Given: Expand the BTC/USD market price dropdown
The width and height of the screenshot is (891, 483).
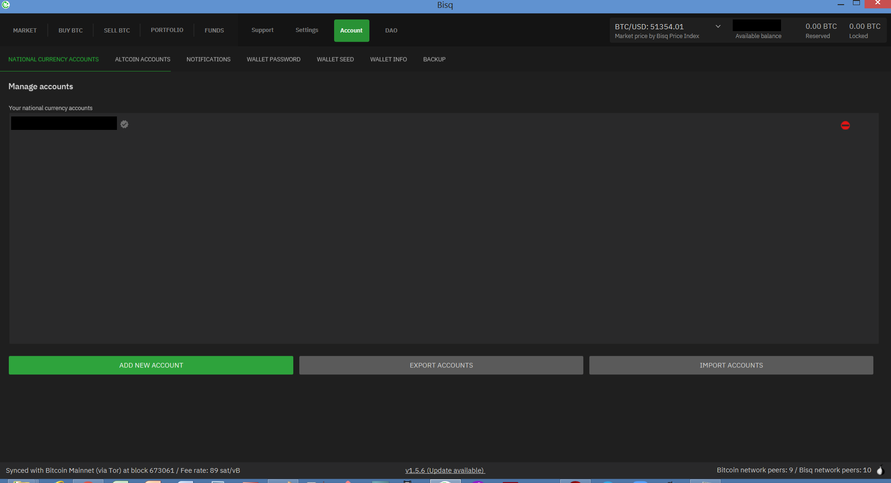Looking at the screenshot, I should (x=718, y=26).
